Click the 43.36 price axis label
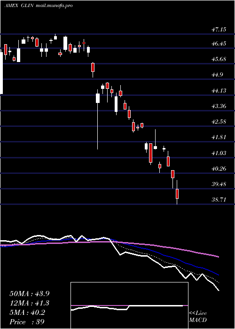The height and width of the screenshot is (329, 235). [219, 106]
